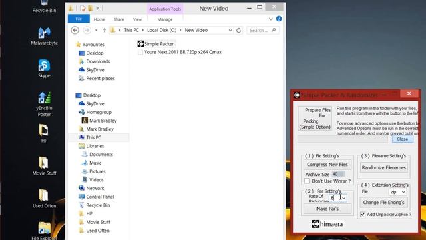This screenshot has height=240, width=426.
Task: Click new folder icon in quick access toolbar
Action: [91, 9]
